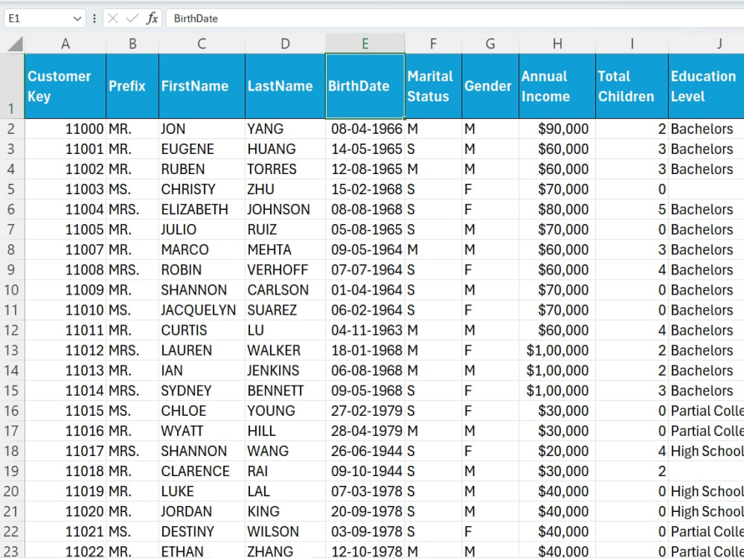744x558 pixels.
Task: Select the cell containing VERHOFF
Action: coord(285,269)
